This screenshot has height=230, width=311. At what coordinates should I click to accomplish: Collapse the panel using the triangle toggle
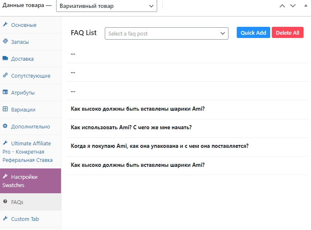tap(306, 5)
